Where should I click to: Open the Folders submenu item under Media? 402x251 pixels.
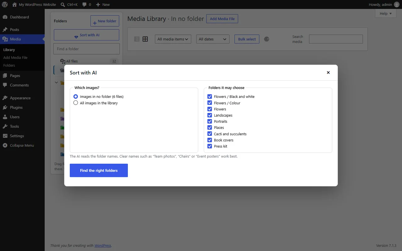pos(9,65)
